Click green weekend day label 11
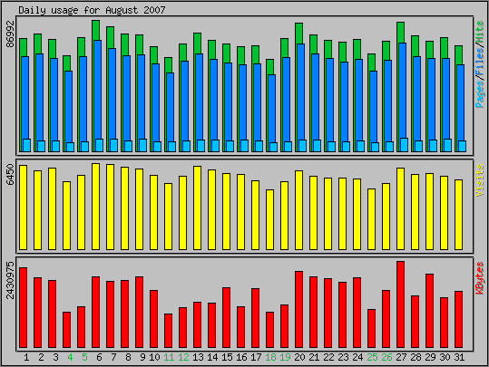This screenshot has height=367, width=489. pos(169,357)
